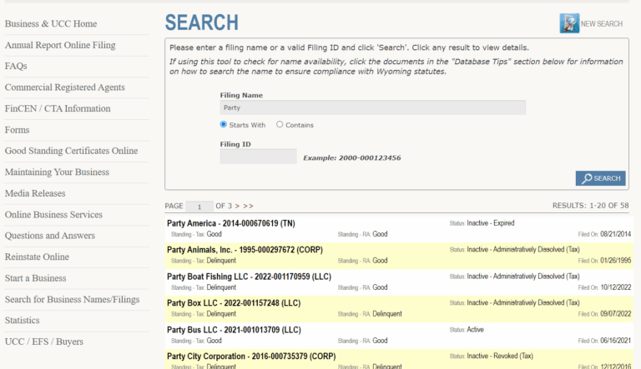Go to FinCEN / CTA Information
This screenshot has height=369, width=641.
[58, 108]
